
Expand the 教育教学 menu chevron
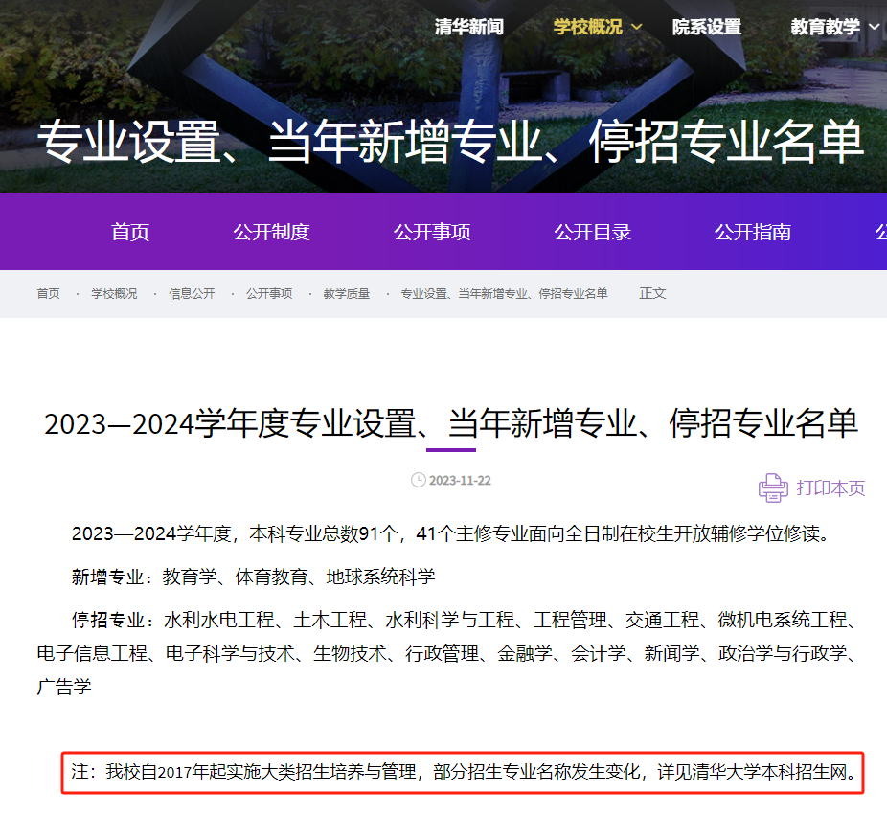pyautogui.click(x=875, y=28)
